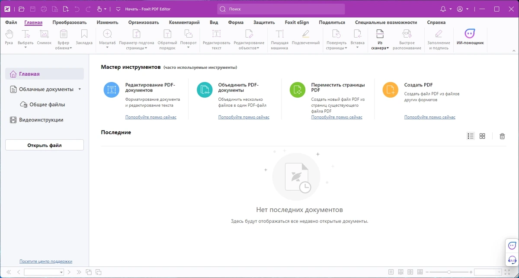This screenshot has width=519, height=278.
Task: Switch to Организовать tab
Action: [x=144, y=22]
